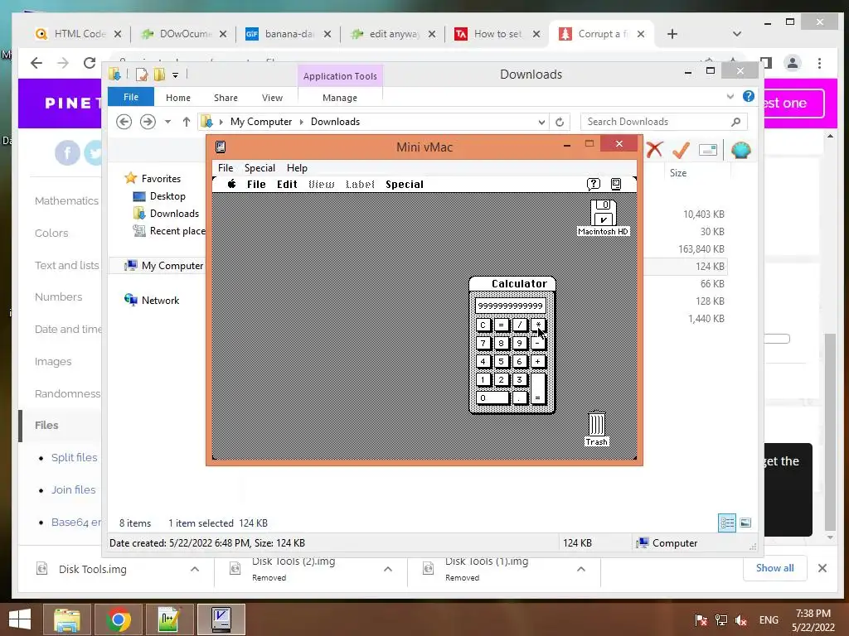Open a new Chrome tab
Image resolution: width=849 pixels, height=636 pixels.
click(672, 34)
